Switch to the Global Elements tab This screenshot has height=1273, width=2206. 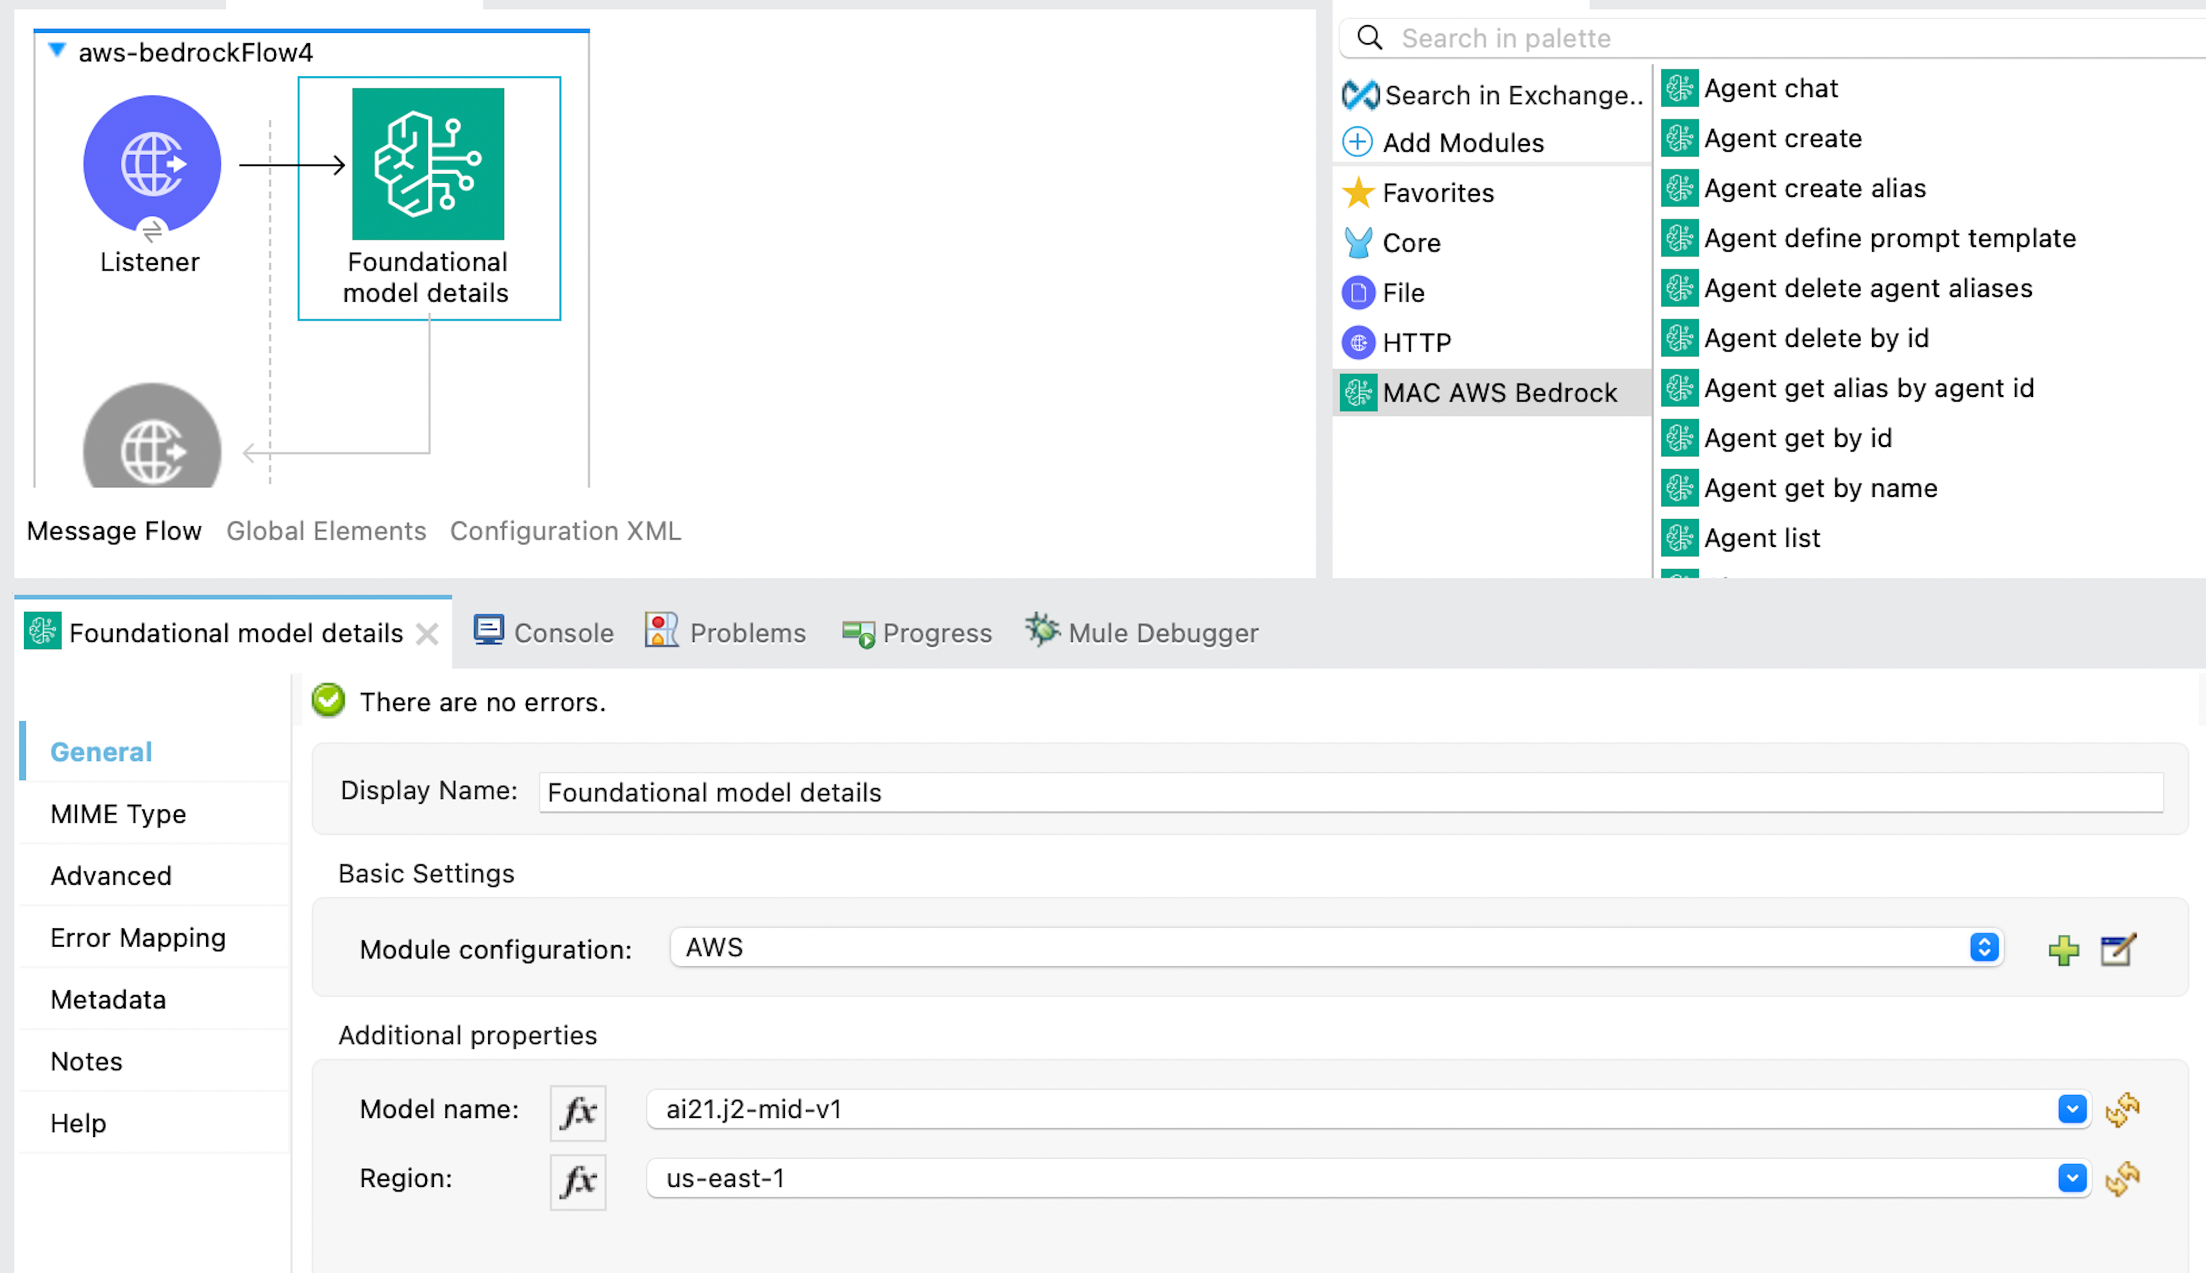coord(326,531)
